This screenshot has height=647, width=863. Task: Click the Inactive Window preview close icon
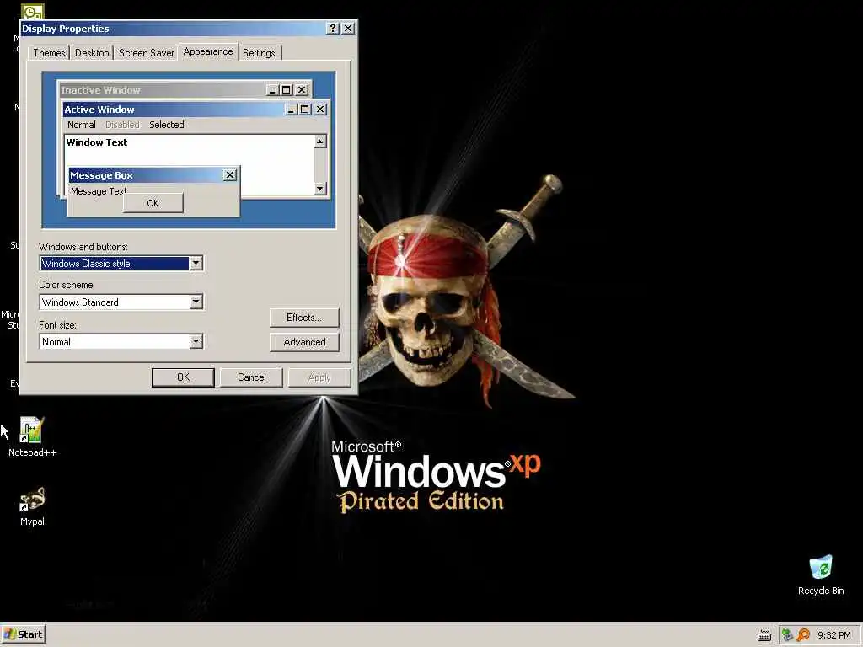click(302, 89)
